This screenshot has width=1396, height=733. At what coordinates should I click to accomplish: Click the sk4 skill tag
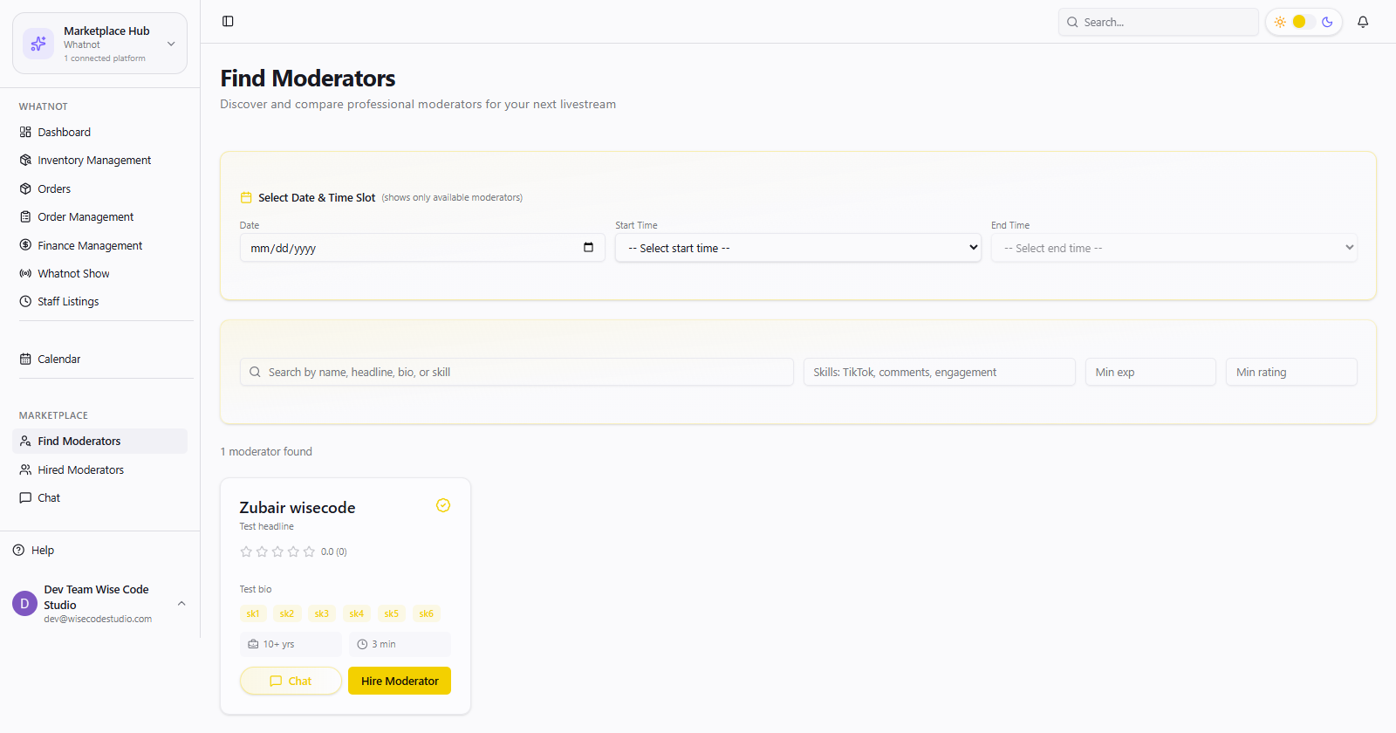[x=357, y=613]
